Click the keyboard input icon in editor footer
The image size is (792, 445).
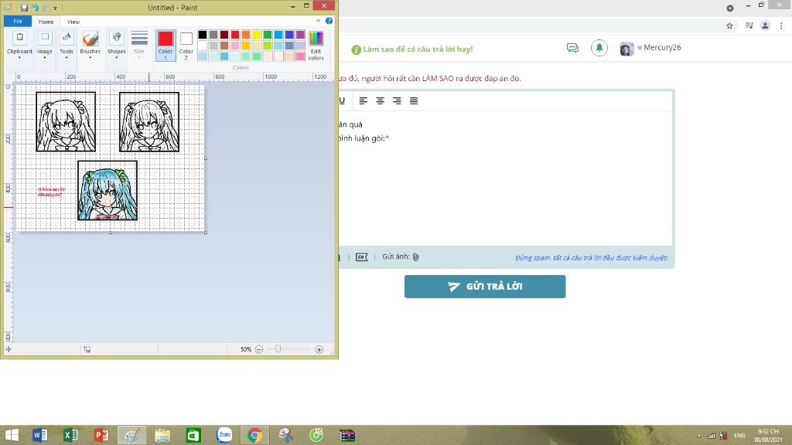[362, 257]
